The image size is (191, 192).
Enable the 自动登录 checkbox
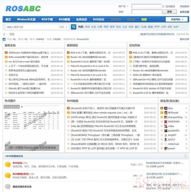(x=163, y=6)
